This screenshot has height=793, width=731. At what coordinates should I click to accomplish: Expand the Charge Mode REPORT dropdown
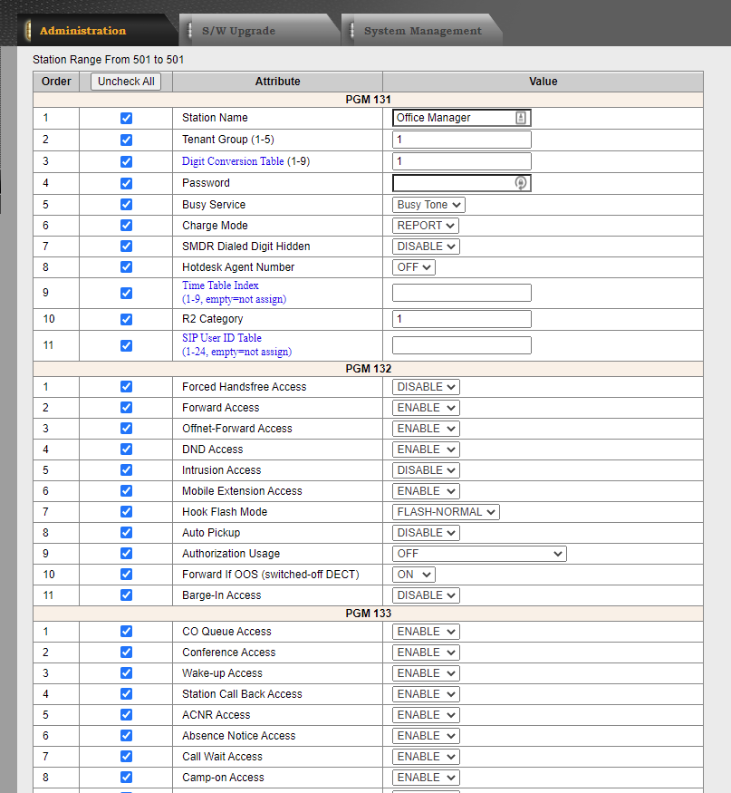[x=426, y=226]
